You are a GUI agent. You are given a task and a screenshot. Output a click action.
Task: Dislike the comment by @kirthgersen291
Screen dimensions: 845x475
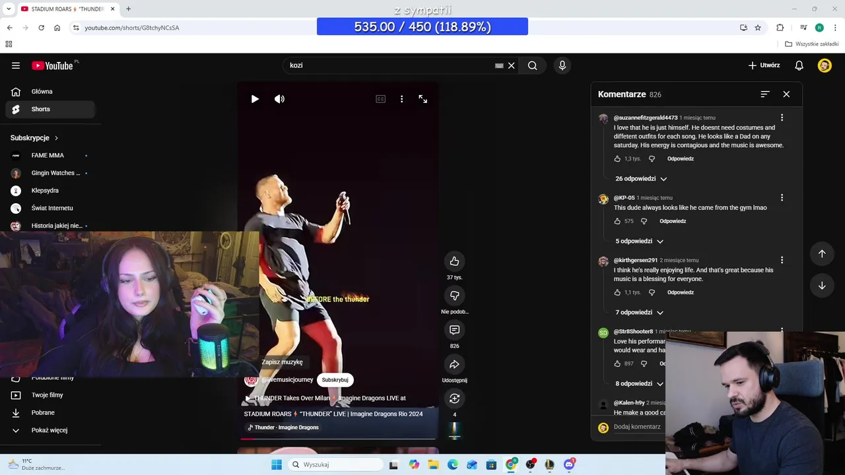pyautogui.click(x=652, y=293)
